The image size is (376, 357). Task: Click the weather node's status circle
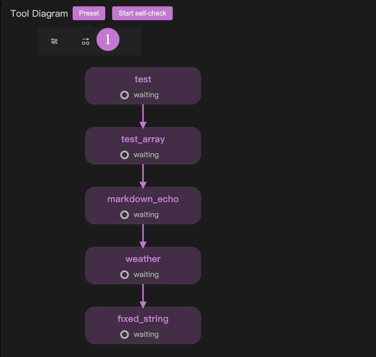tap(125, 275)
